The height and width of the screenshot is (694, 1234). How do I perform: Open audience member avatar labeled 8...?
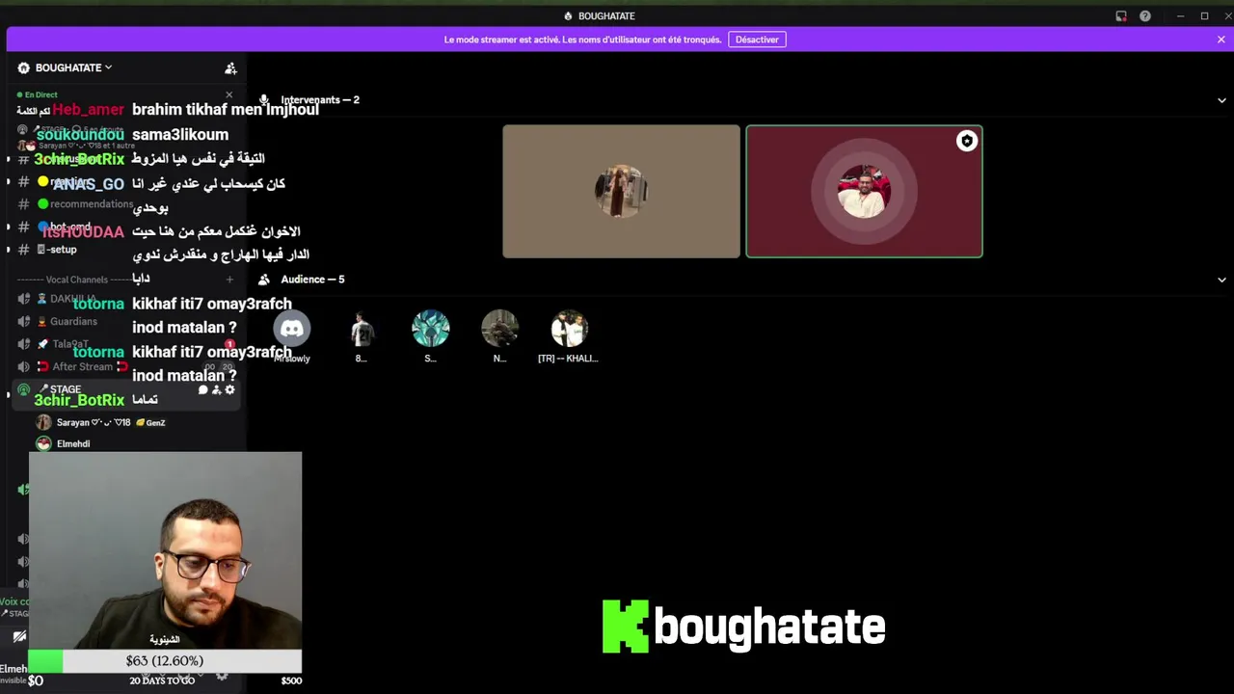(x=362, y=330)
